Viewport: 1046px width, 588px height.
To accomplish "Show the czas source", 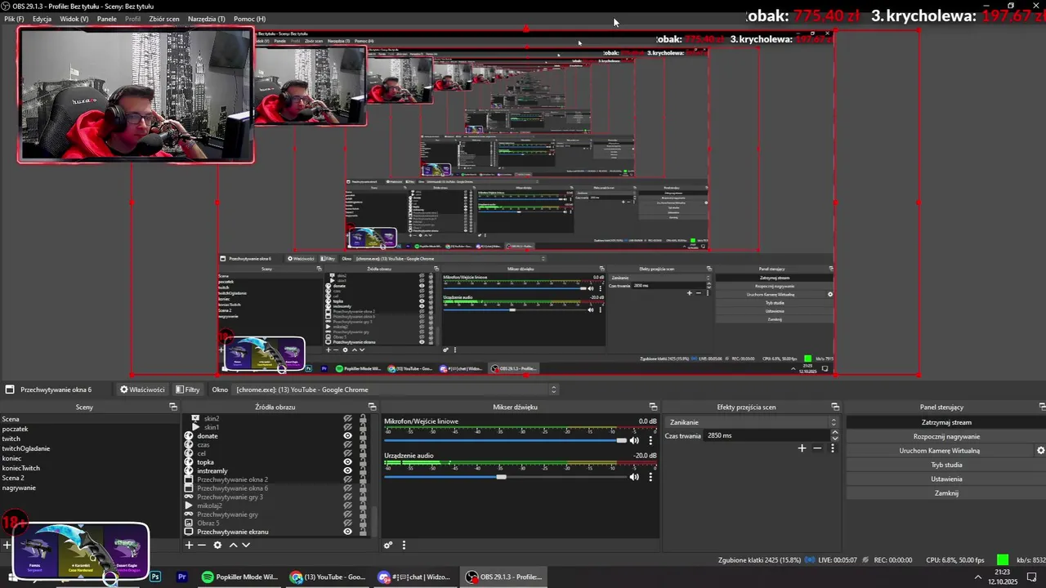I will click(347, 444).
